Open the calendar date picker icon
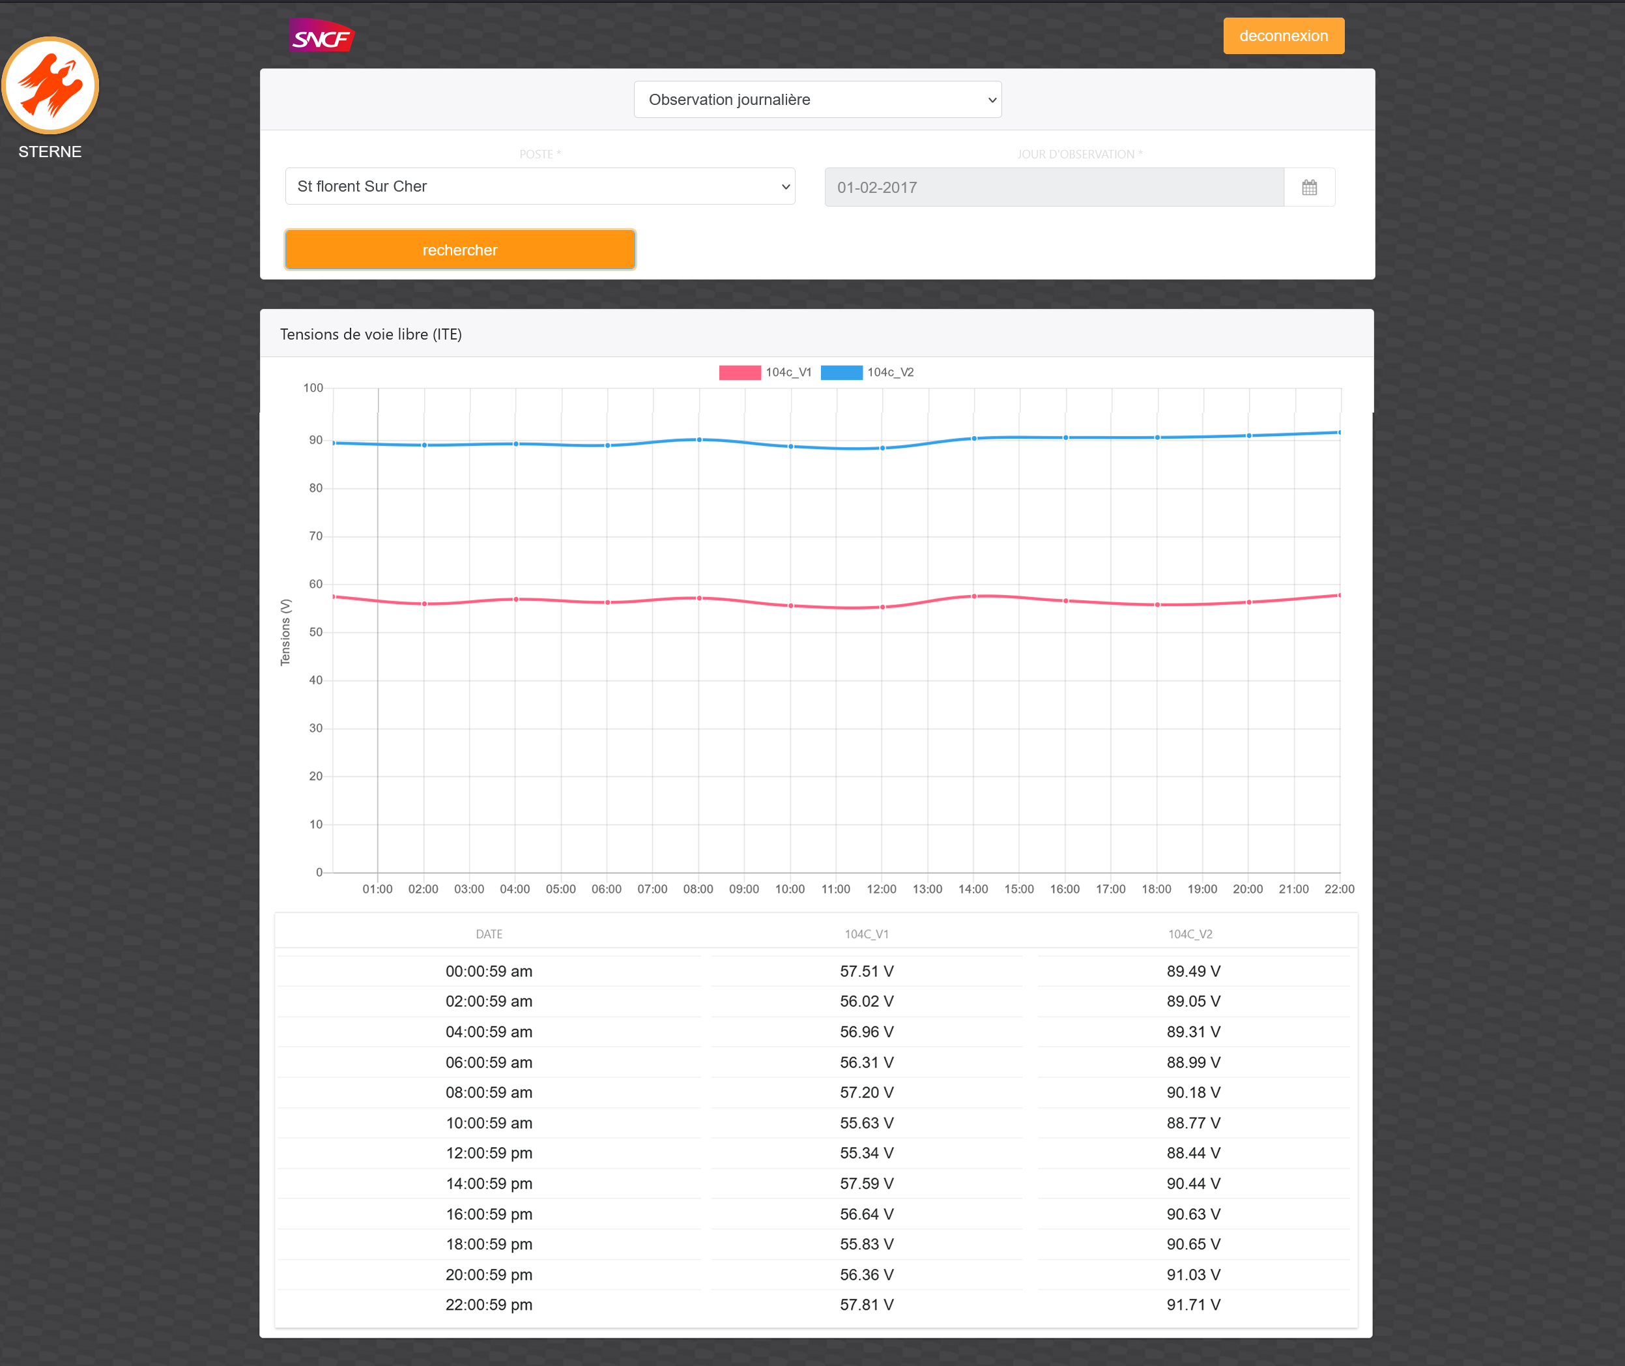Screen dimensions: 1625x1366 click(x=1308, y=188)
